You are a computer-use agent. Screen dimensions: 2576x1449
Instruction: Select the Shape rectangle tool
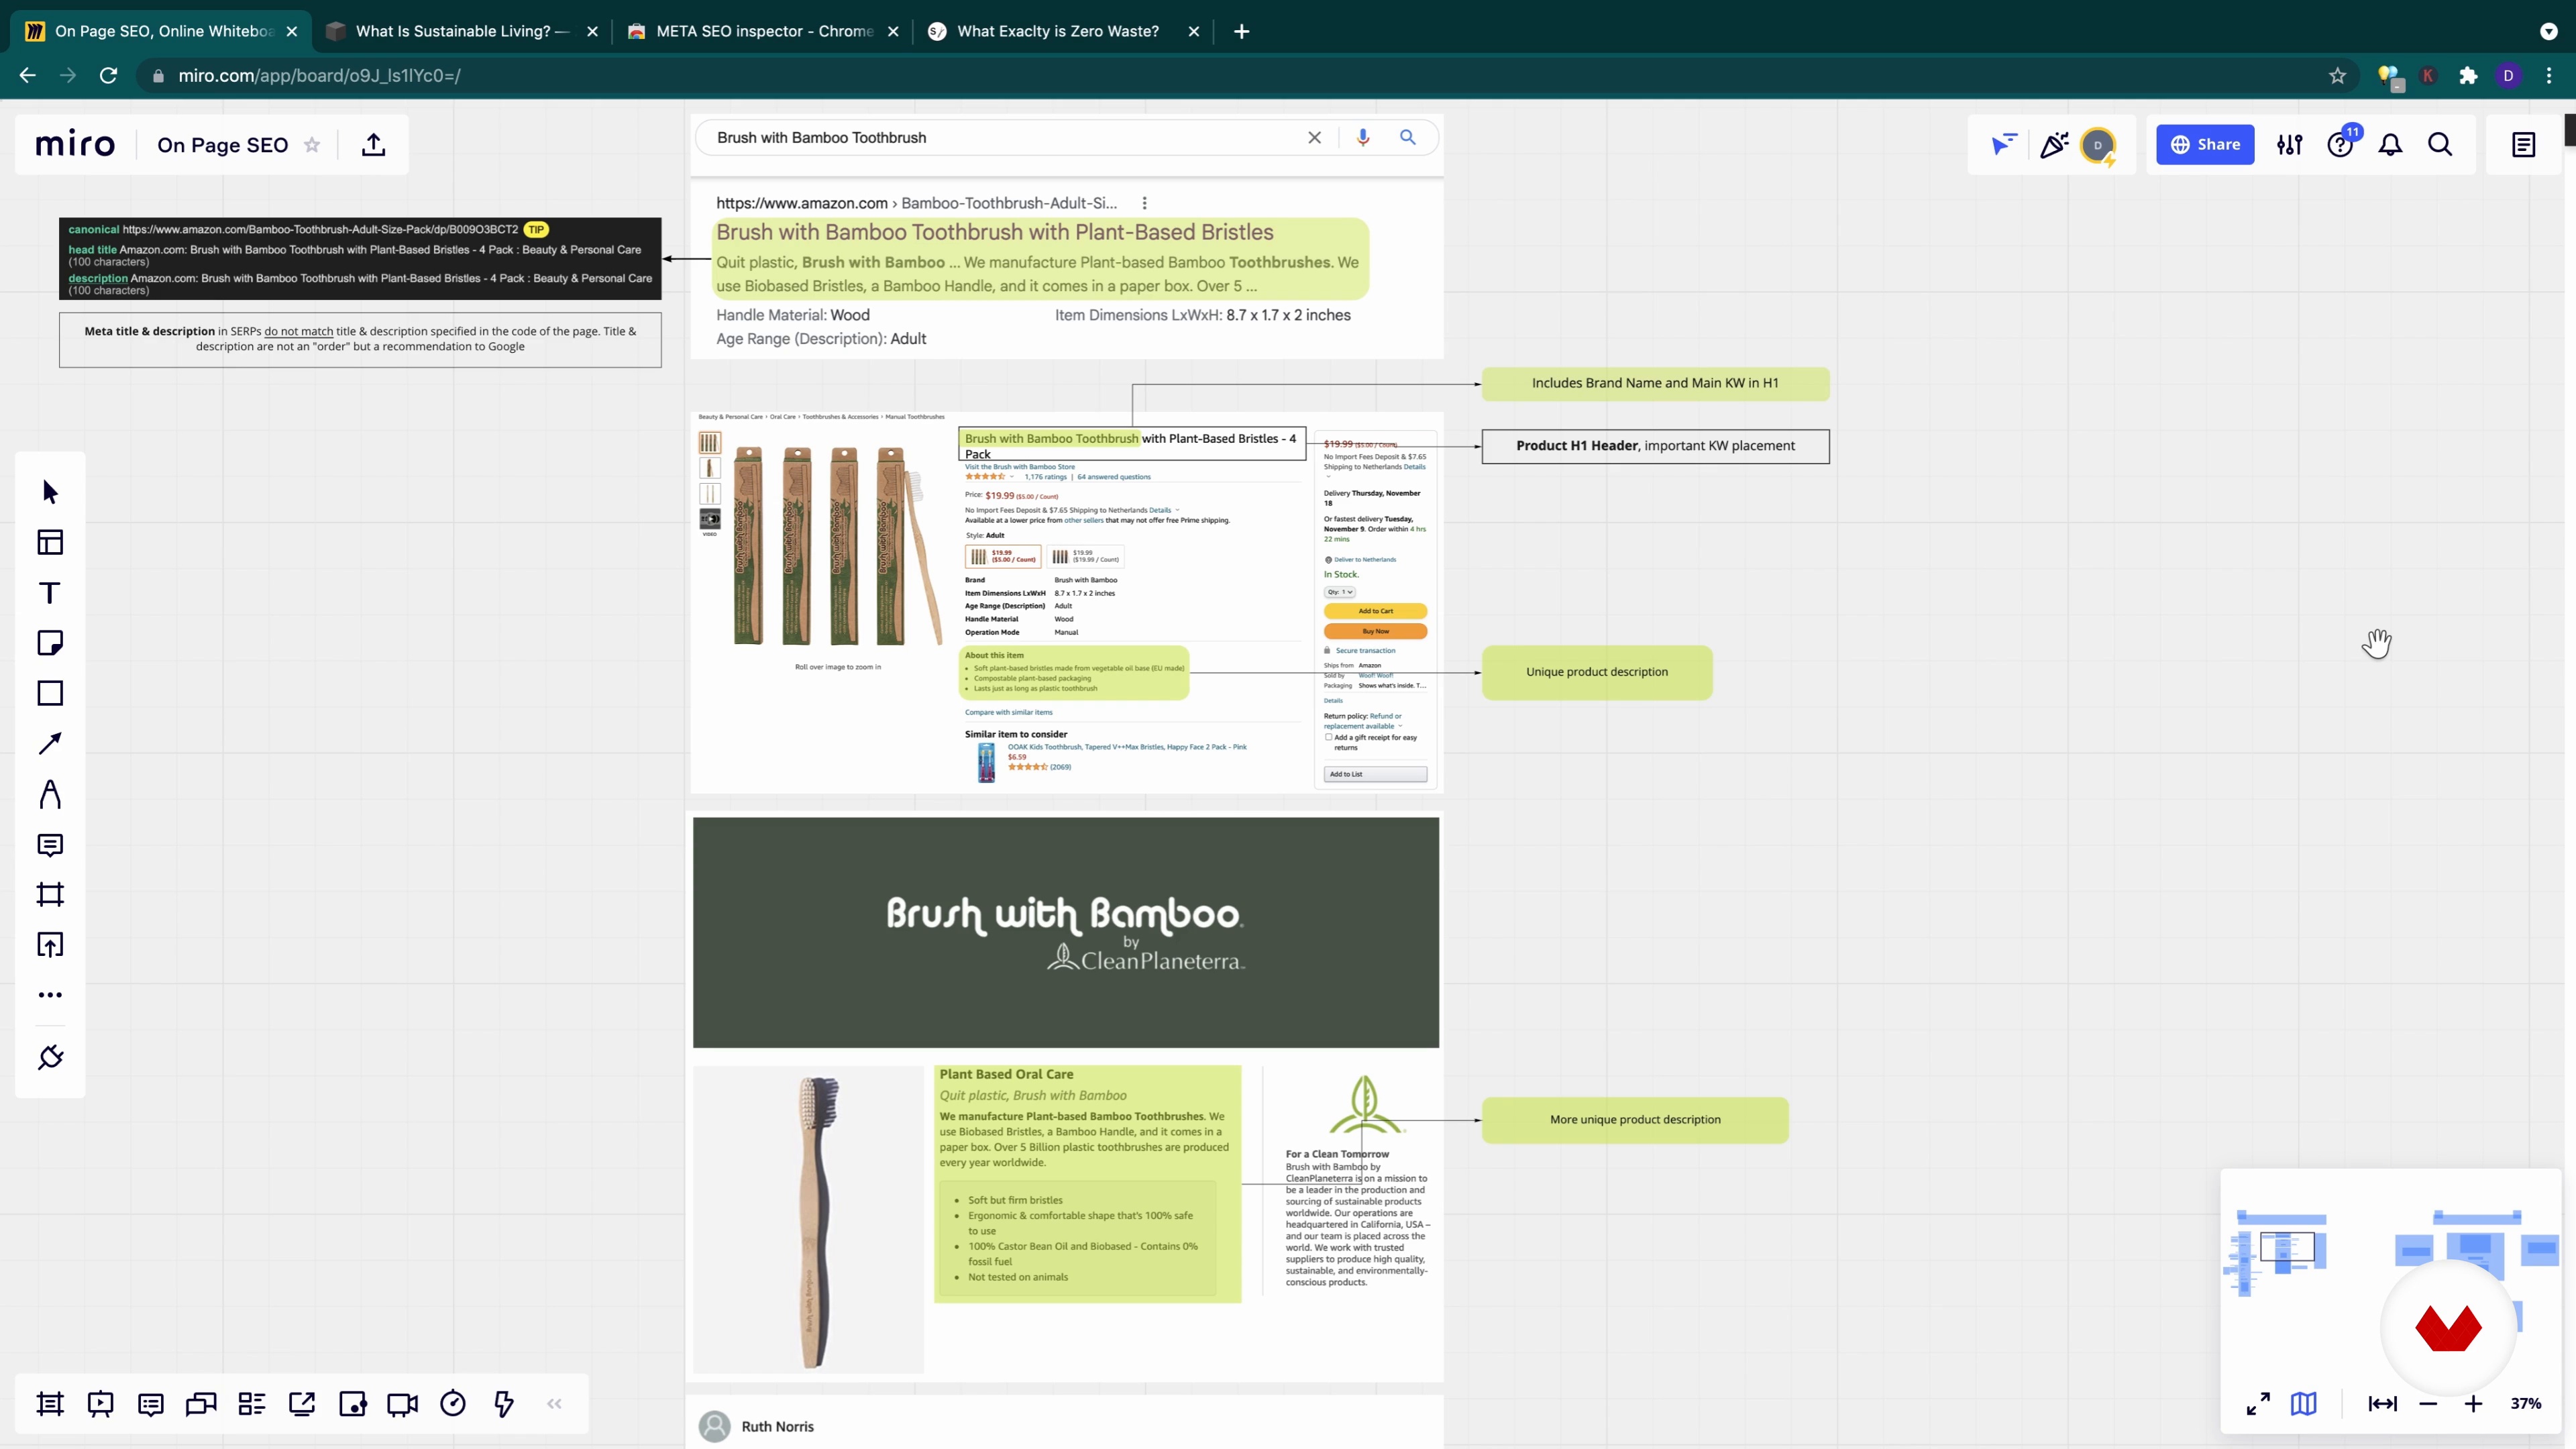click(50, 693)
